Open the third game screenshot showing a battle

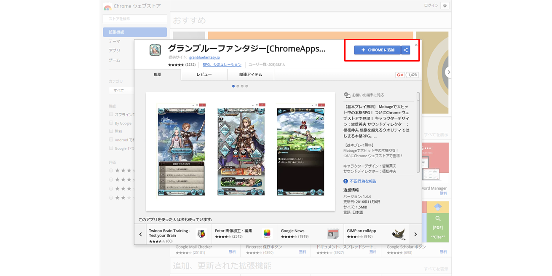tap(300, 149)
